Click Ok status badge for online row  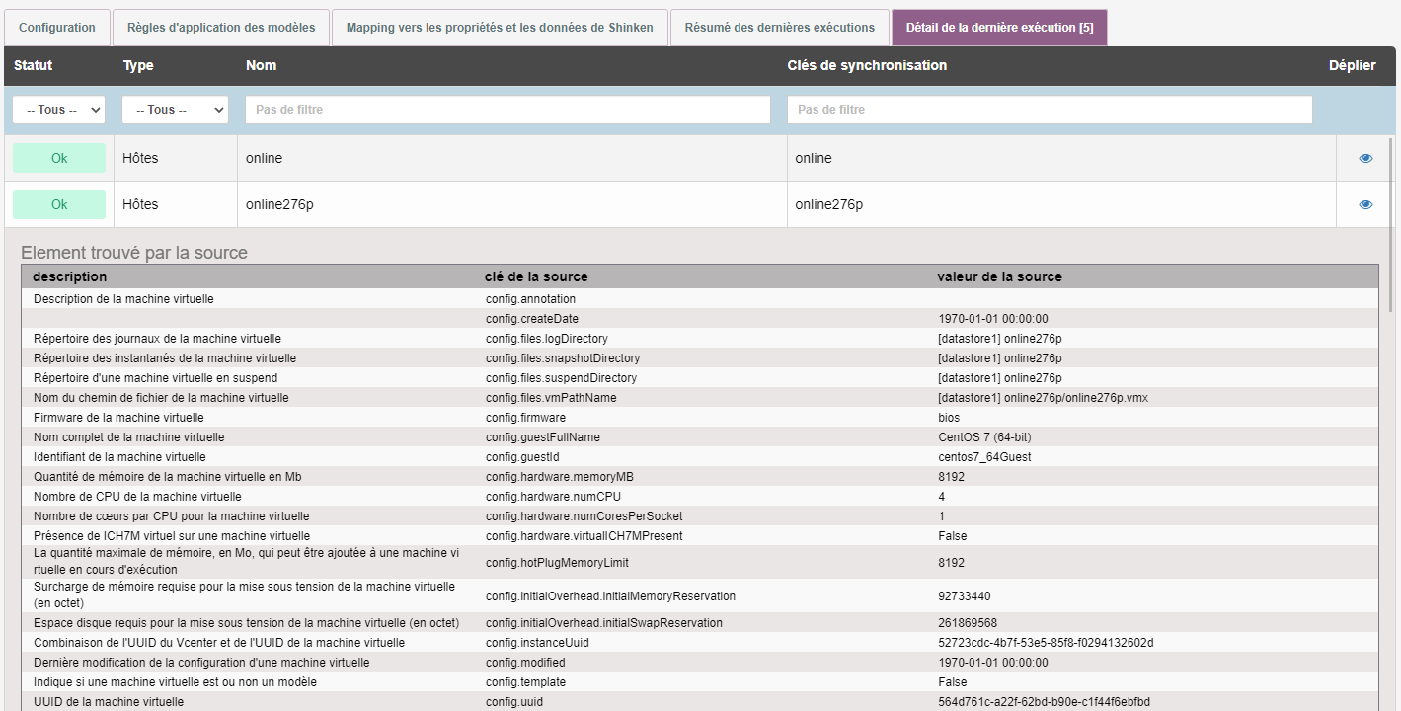tap(59, 158)
